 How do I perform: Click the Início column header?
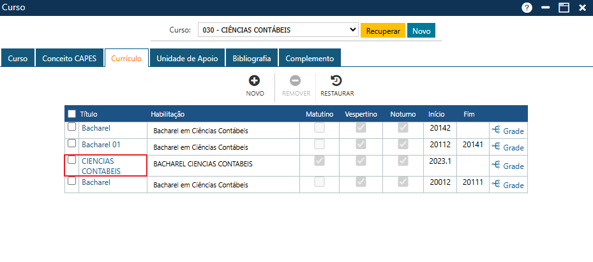click(437, 114)
